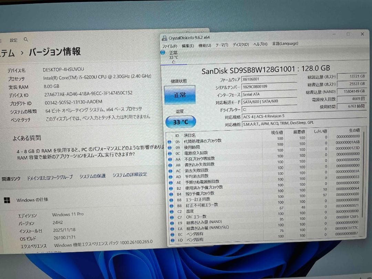372x279 pixels.
Task: Click the blue status dot for row AC
Action: tap(170, 171)
